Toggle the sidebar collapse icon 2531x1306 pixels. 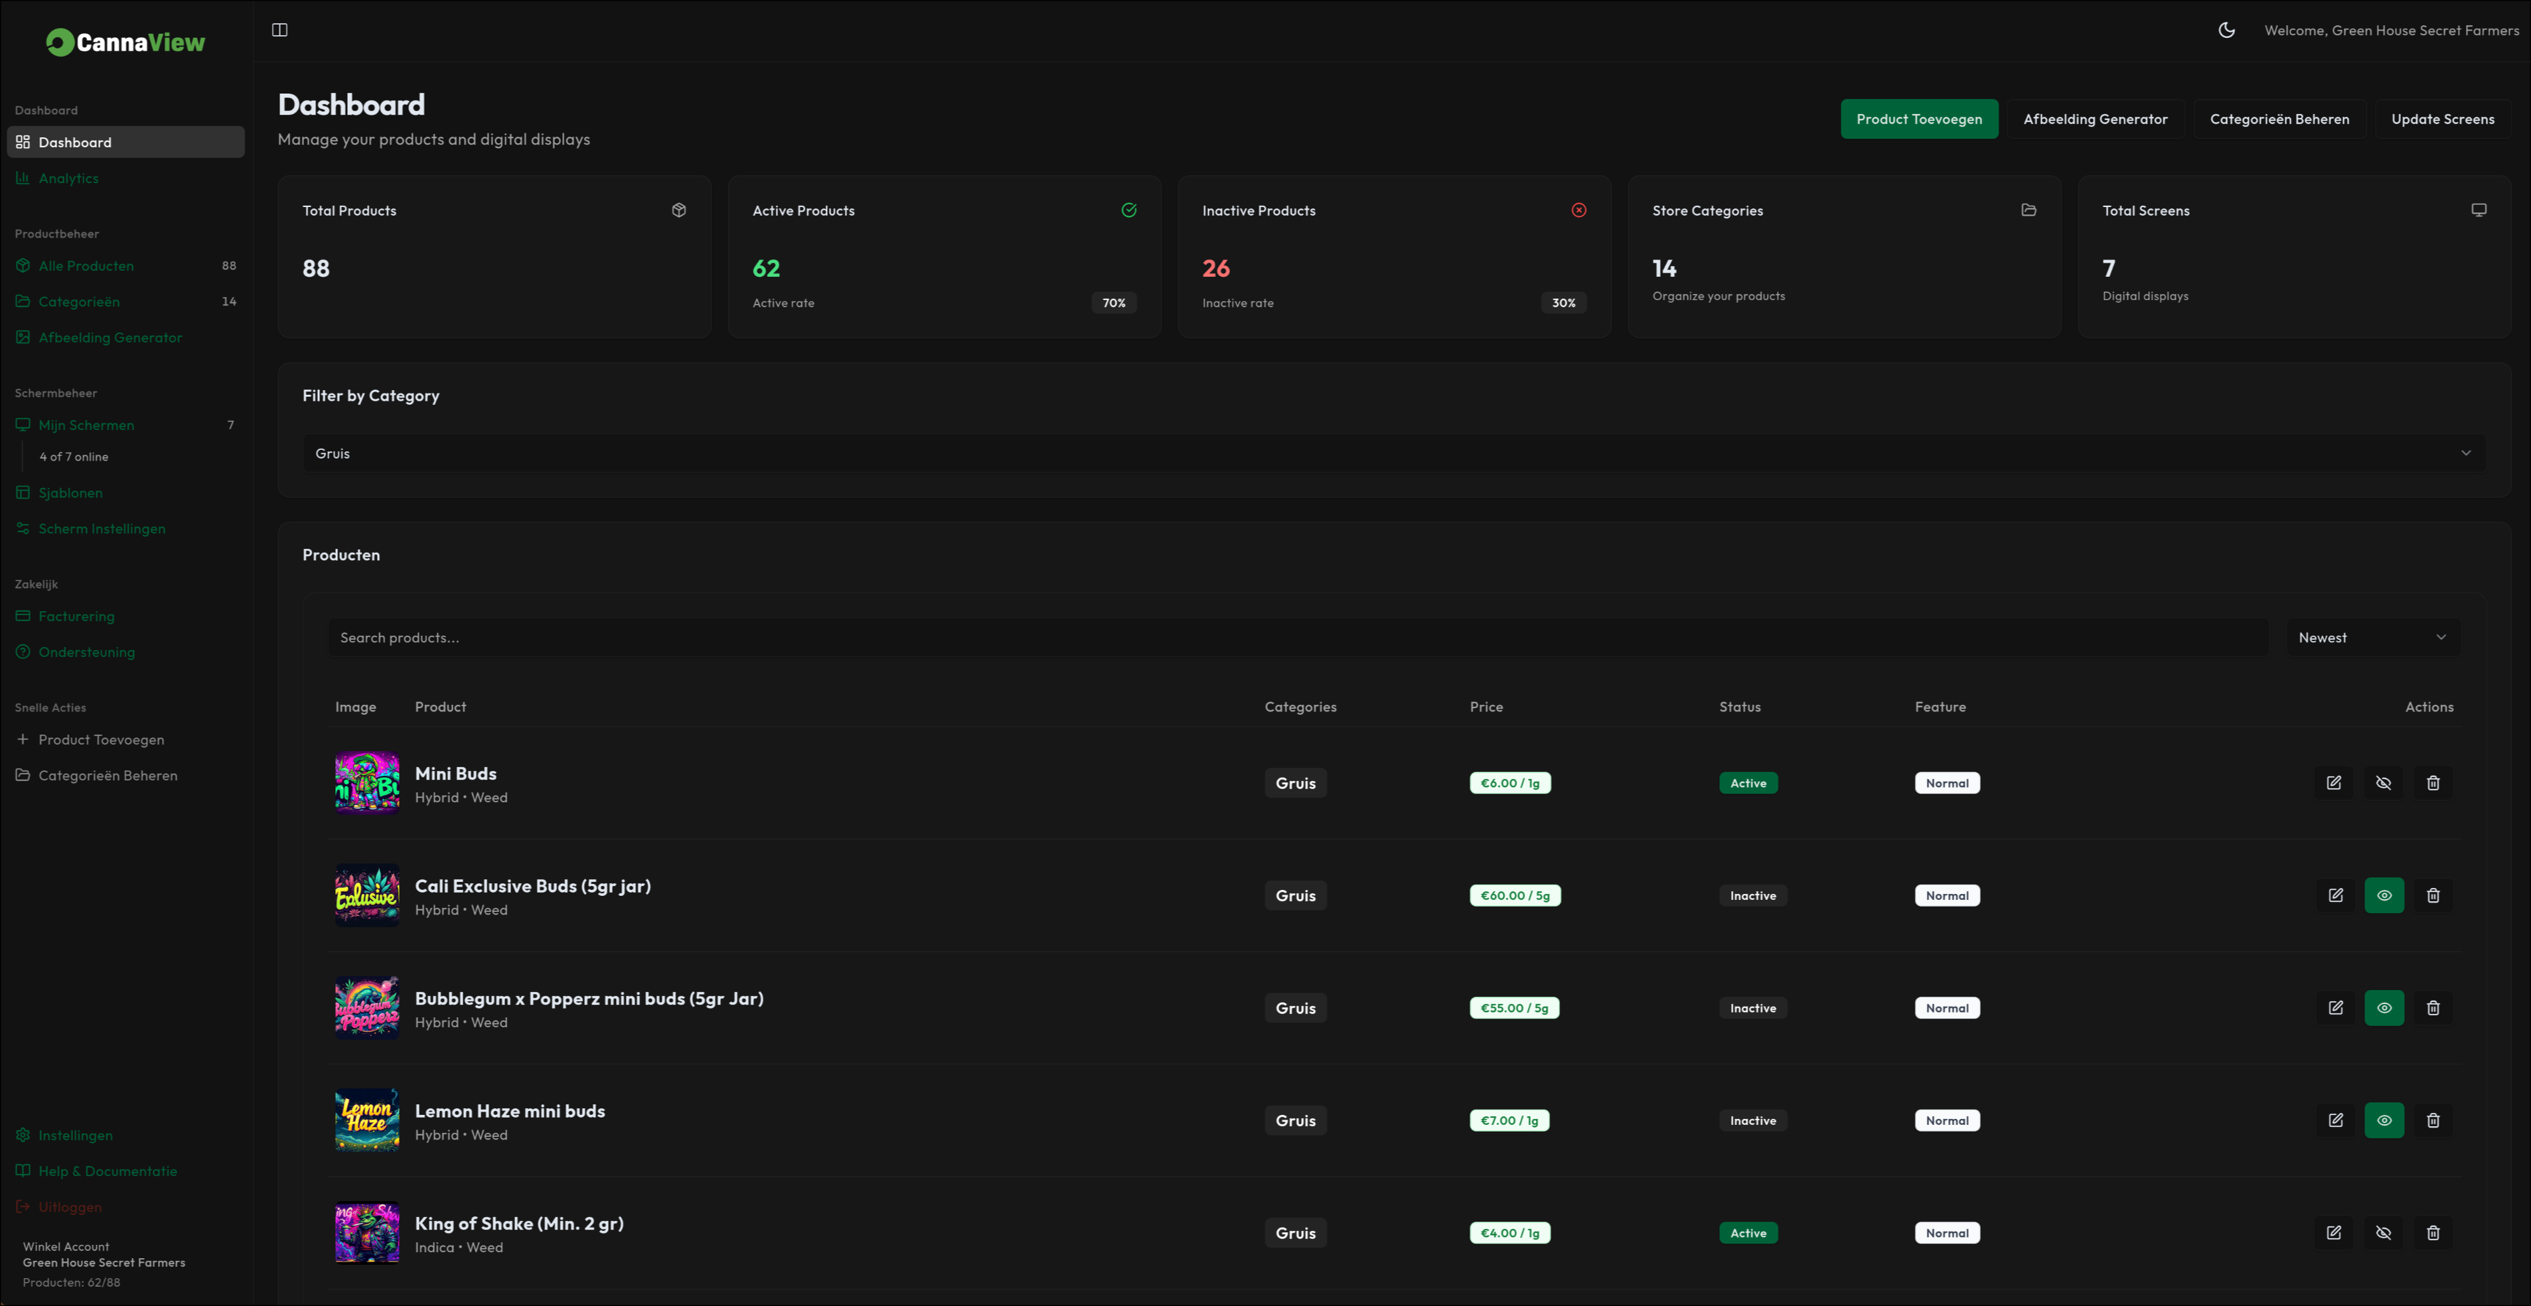tap(280, 31)
